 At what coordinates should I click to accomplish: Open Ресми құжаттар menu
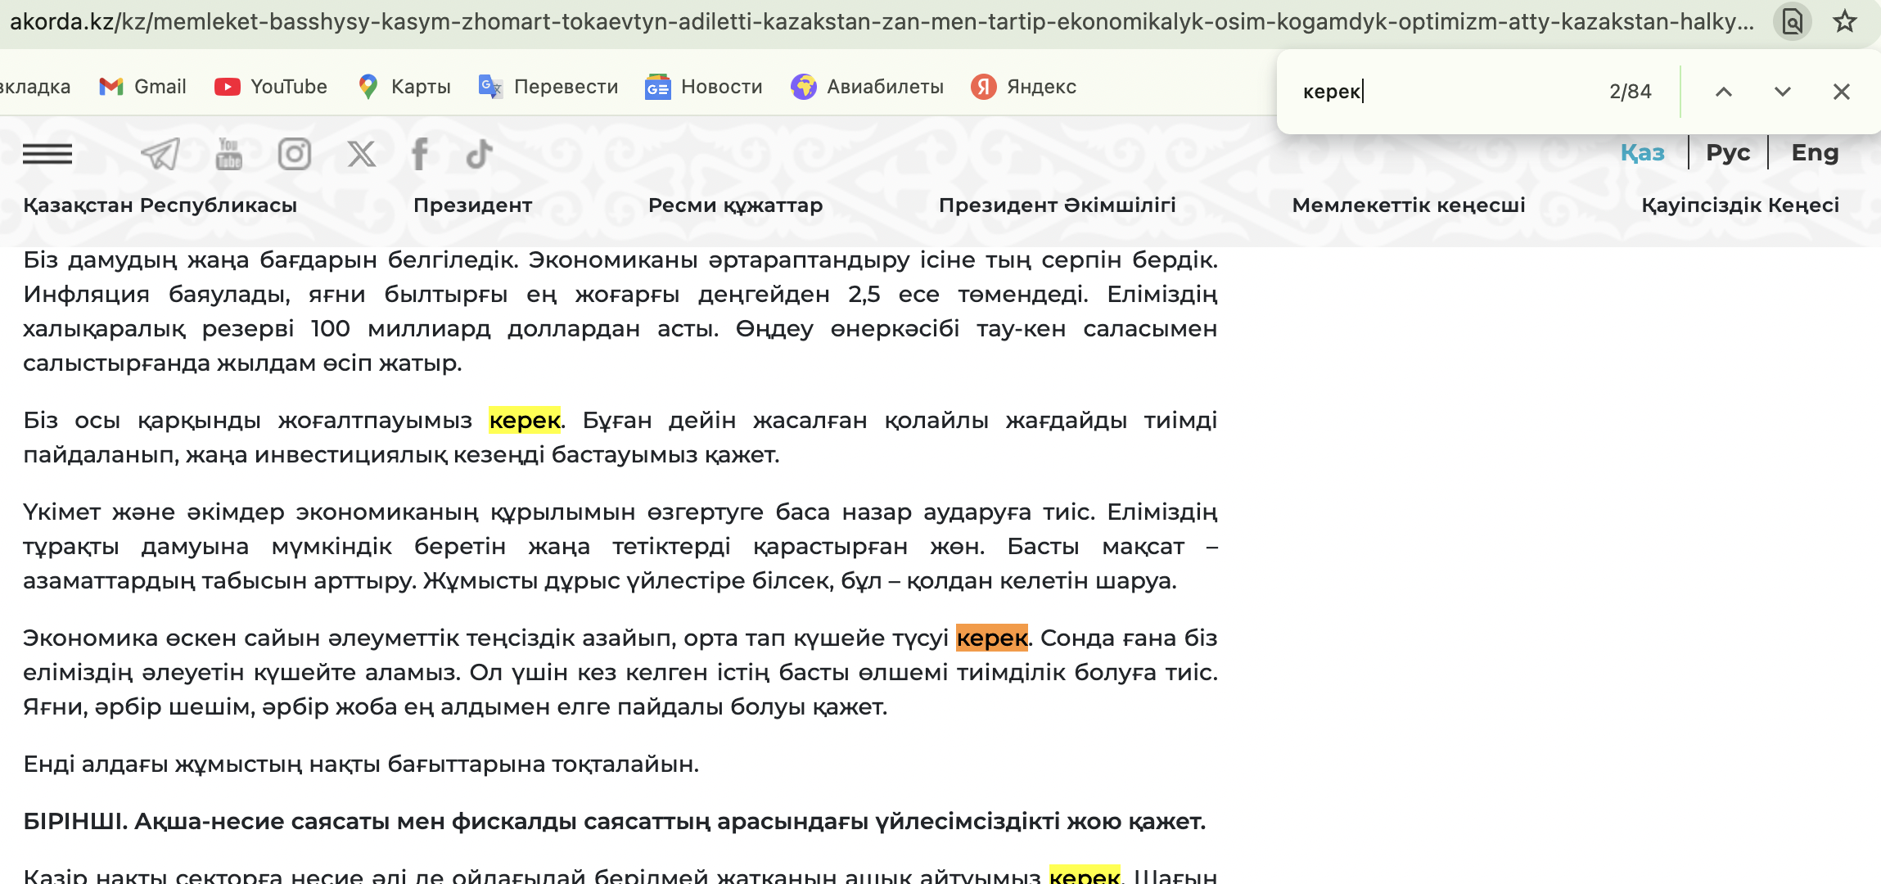736,205
